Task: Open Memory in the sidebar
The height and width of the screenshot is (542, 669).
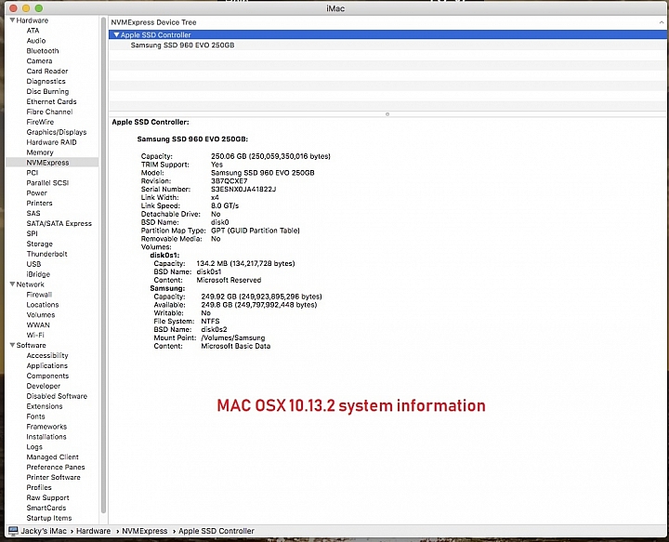Action: 40,152
